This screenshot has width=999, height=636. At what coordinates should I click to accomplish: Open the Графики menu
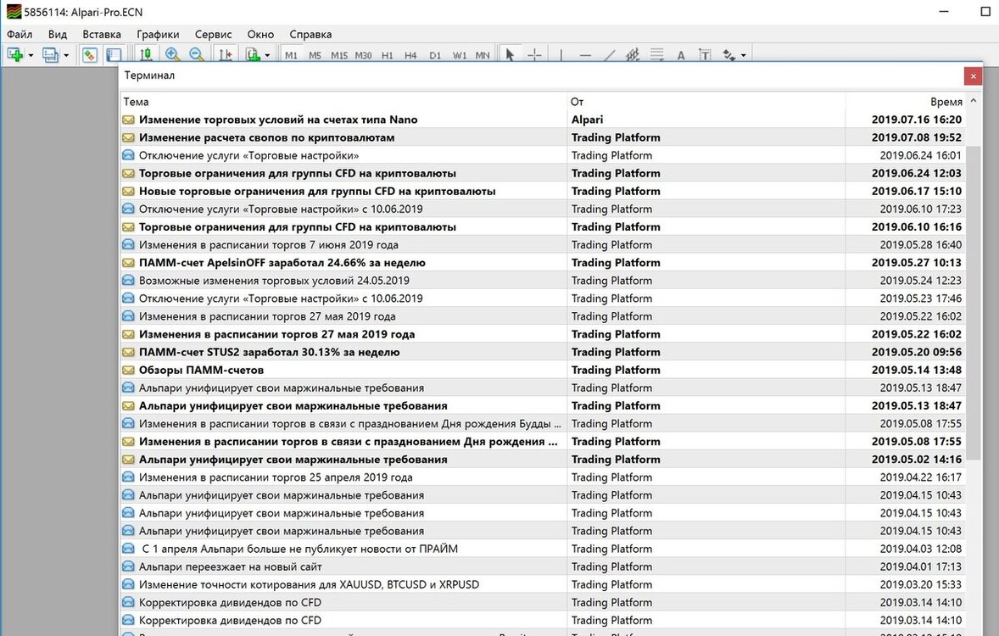(158, 35)
